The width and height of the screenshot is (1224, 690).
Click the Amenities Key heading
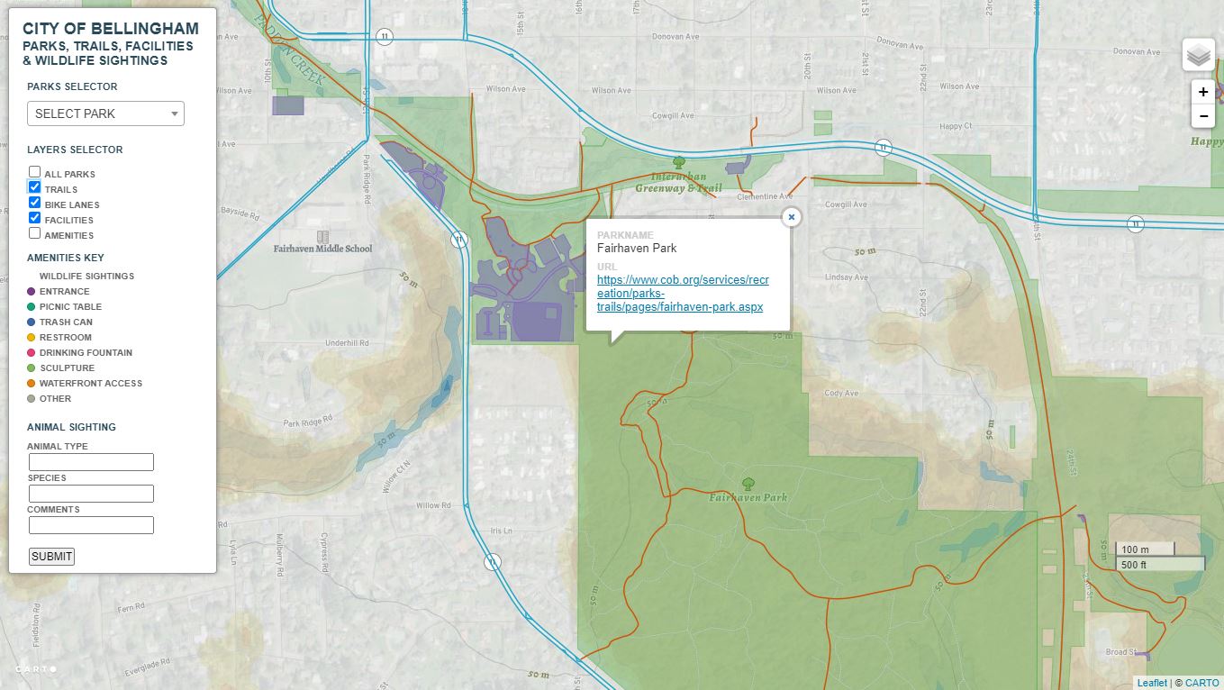pos(66,258)
